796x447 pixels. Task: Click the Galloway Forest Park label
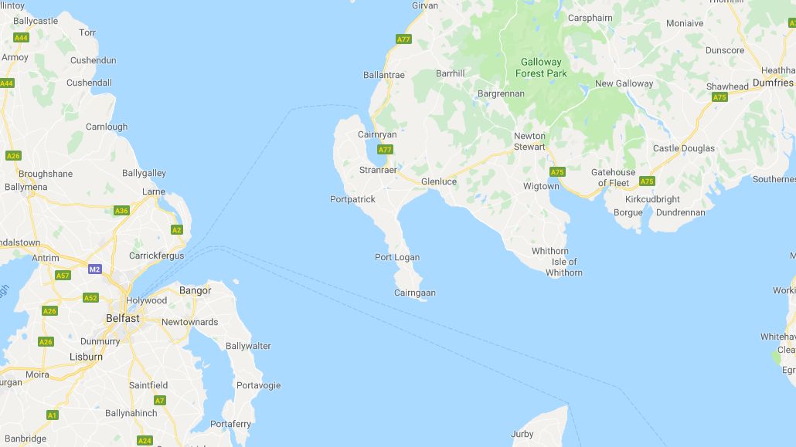pyautogui.click(x=541, y=67)
